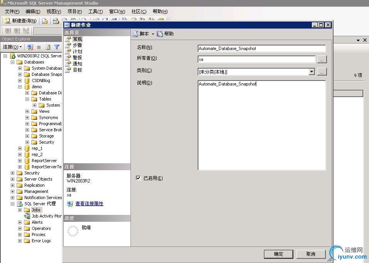Expand the System Databases folder

20,68
